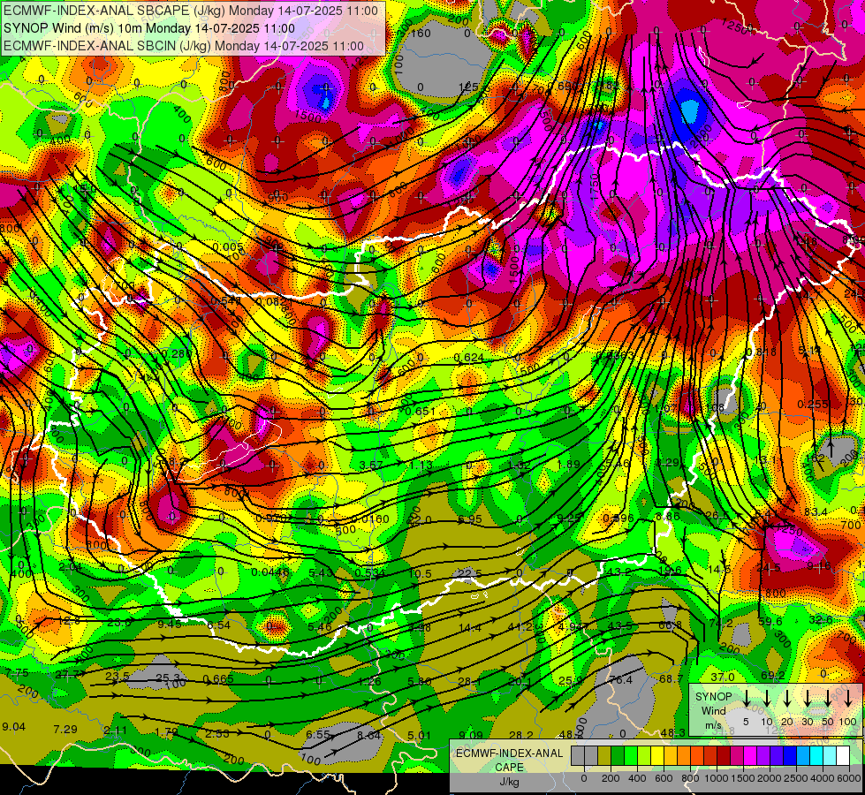Click the map value '9.25'
This screenshot has width=865, height=795.
pyautogui.click(x=569, y=518)
